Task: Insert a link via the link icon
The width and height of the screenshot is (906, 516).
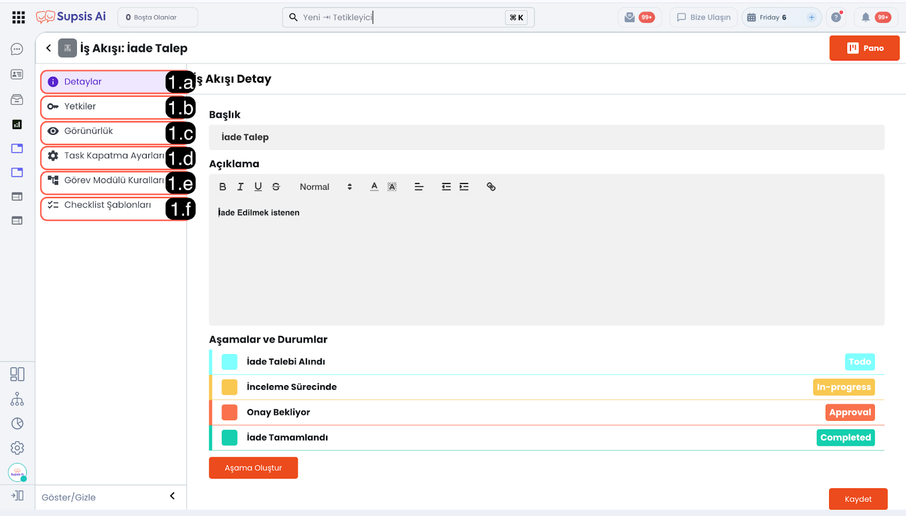Action: [x=491, y=187]
